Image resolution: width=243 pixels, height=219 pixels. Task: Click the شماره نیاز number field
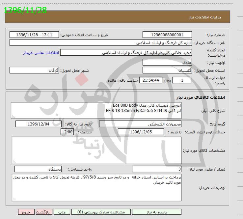[167, 35]
